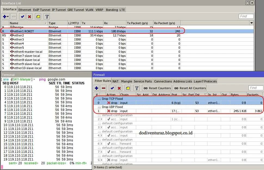
Task: Click the Terminal window title bar
Action: tap(46, 75)
